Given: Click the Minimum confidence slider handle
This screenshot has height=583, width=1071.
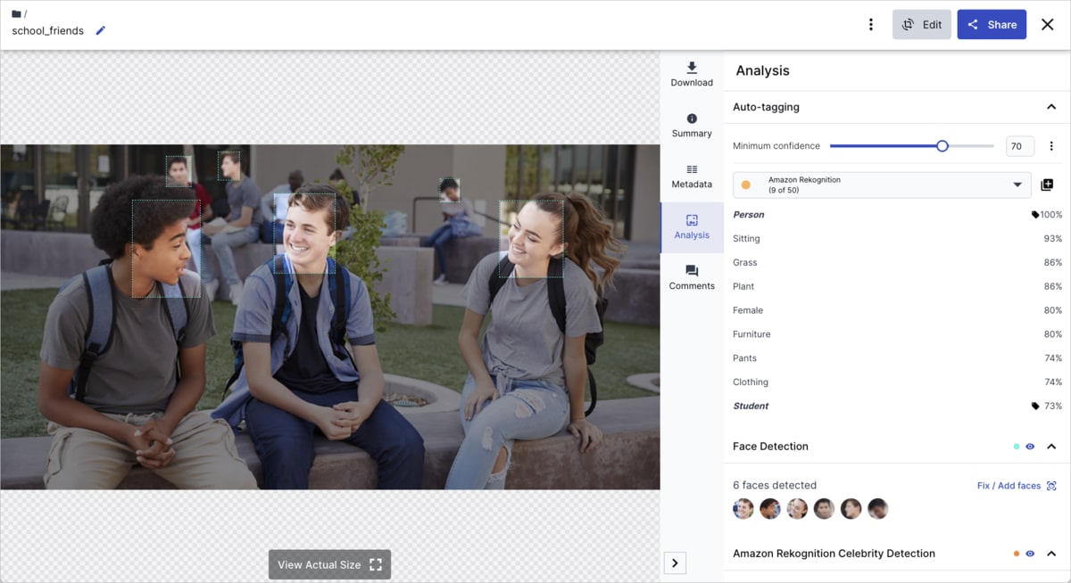Looking at the screenshot, I should pos(942,146).
